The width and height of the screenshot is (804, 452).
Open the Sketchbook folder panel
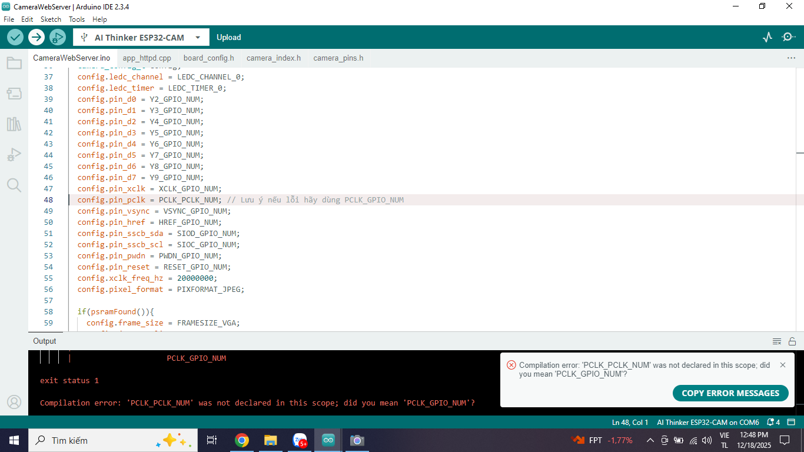click(x=14, y=63)
